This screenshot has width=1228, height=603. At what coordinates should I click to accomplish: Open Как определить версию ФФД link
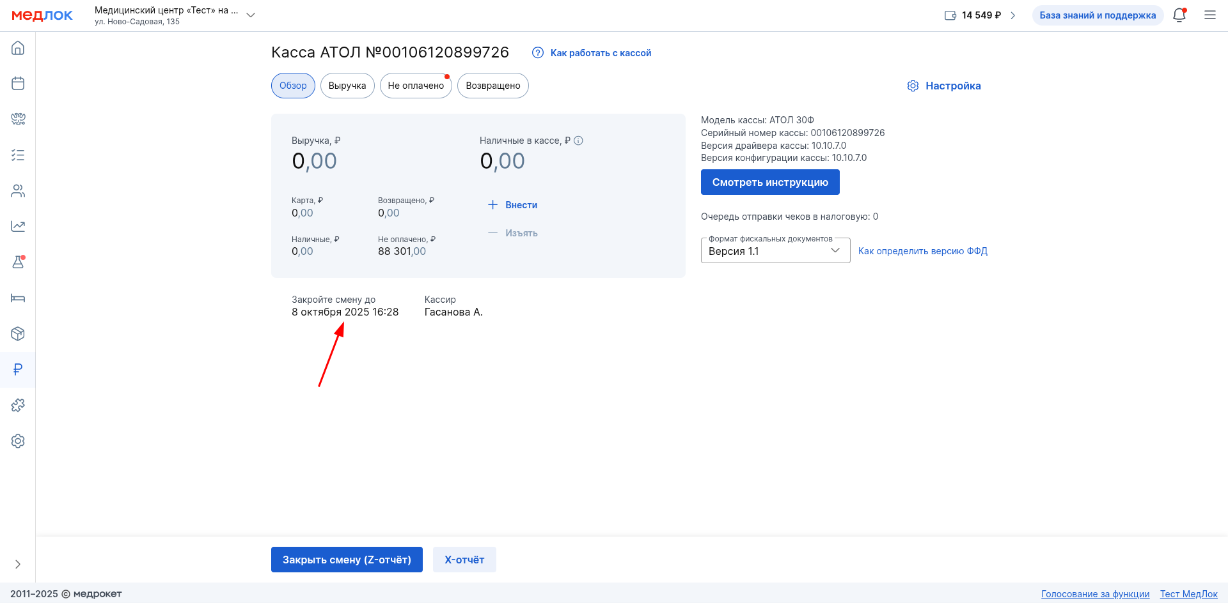click(x=922, y=251)
